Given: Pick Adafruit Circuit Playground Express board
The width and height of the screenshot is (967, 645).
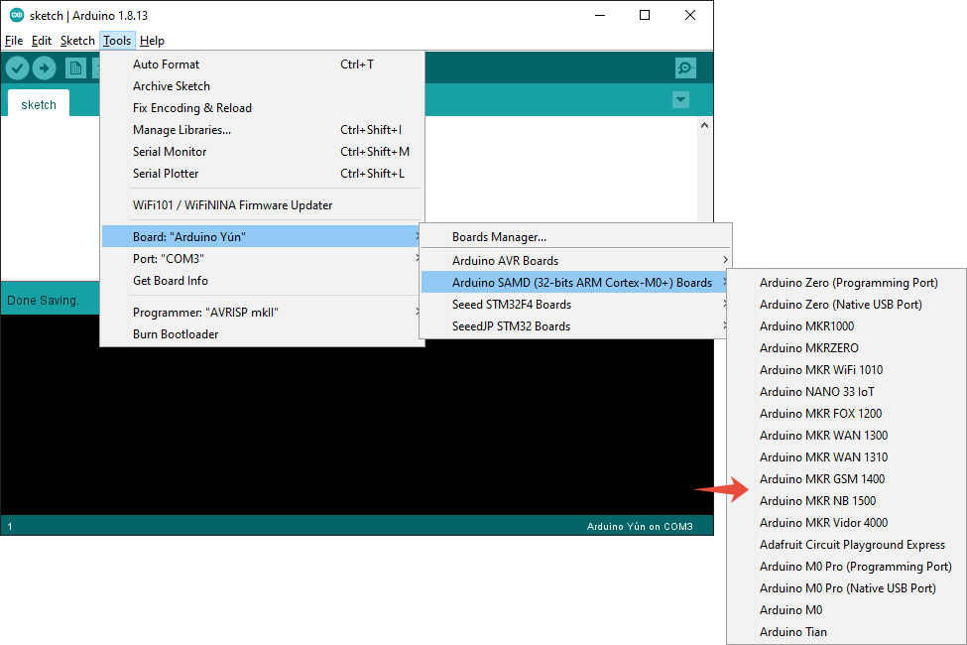Looking at the screenshot, I should point(852,545).
